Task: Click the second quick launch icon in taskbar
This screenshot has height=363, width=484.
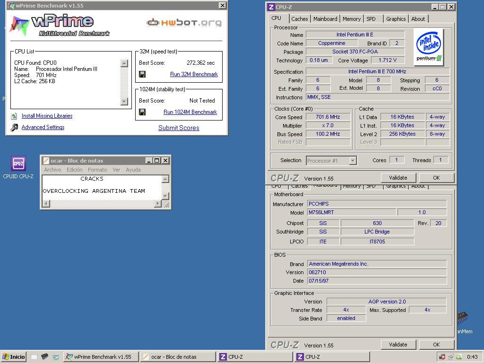Action: point(45,357)
